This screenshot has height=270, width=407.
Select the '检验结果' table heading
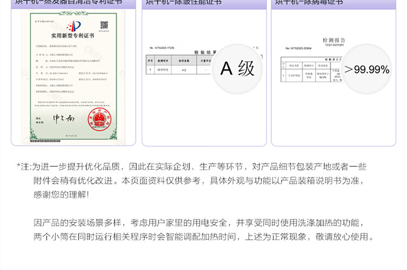[205, 52]
